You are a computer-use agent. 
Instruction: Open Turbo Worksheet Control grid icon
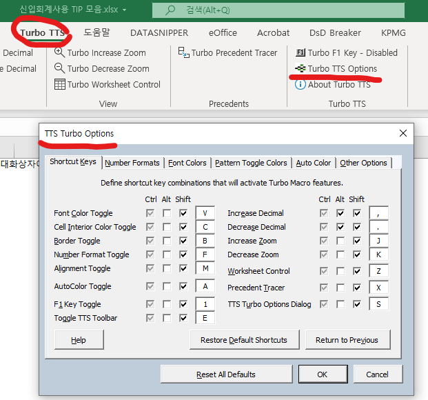coord(60,84)
